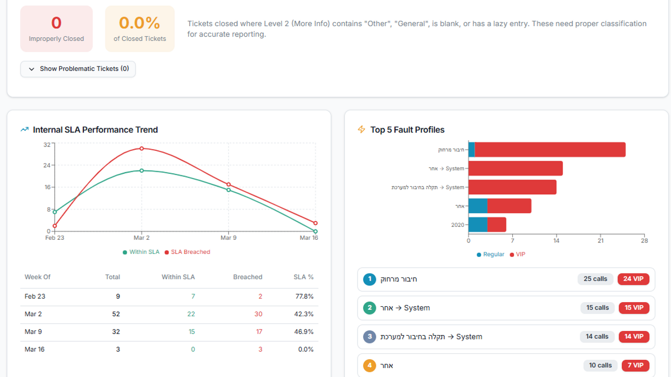Image resolution: width=671 pixels, height=377 pixels.
Task: Select the Feb 23 table row label
Action: click(35, 296)
